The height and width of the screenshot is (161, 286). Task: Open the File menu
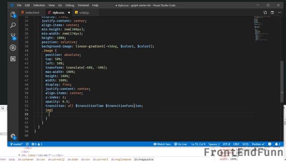pyautogui.click(x=19, y=5)
